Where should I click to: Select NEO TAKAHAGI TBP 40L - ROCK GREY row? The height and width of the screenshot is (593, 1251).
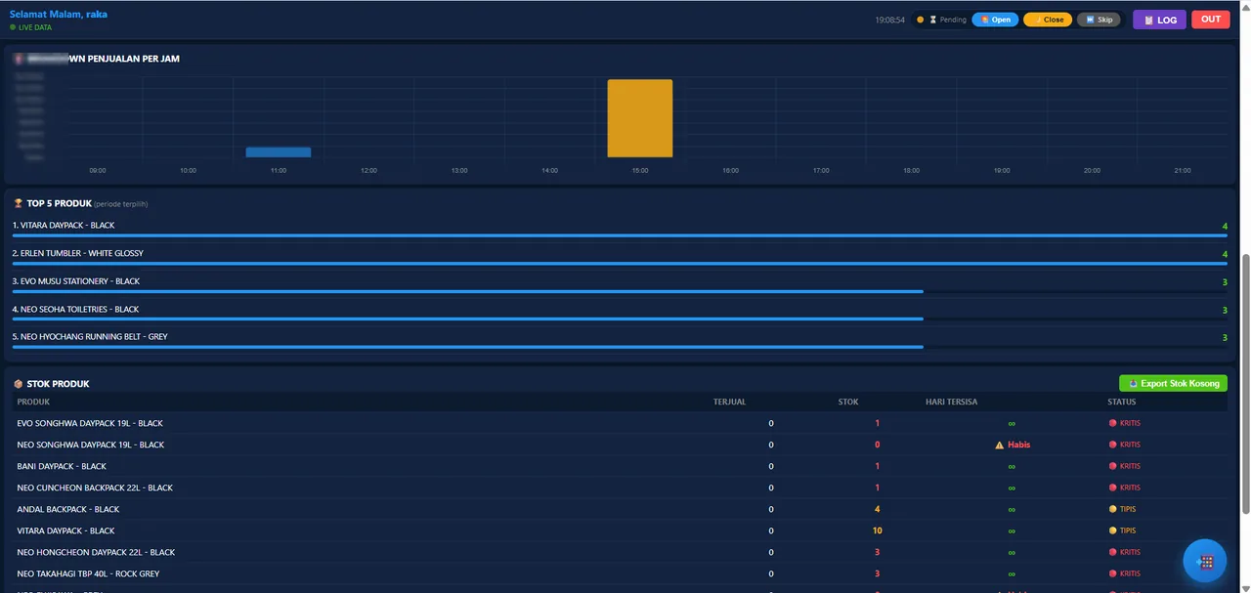tap(620, 573)
